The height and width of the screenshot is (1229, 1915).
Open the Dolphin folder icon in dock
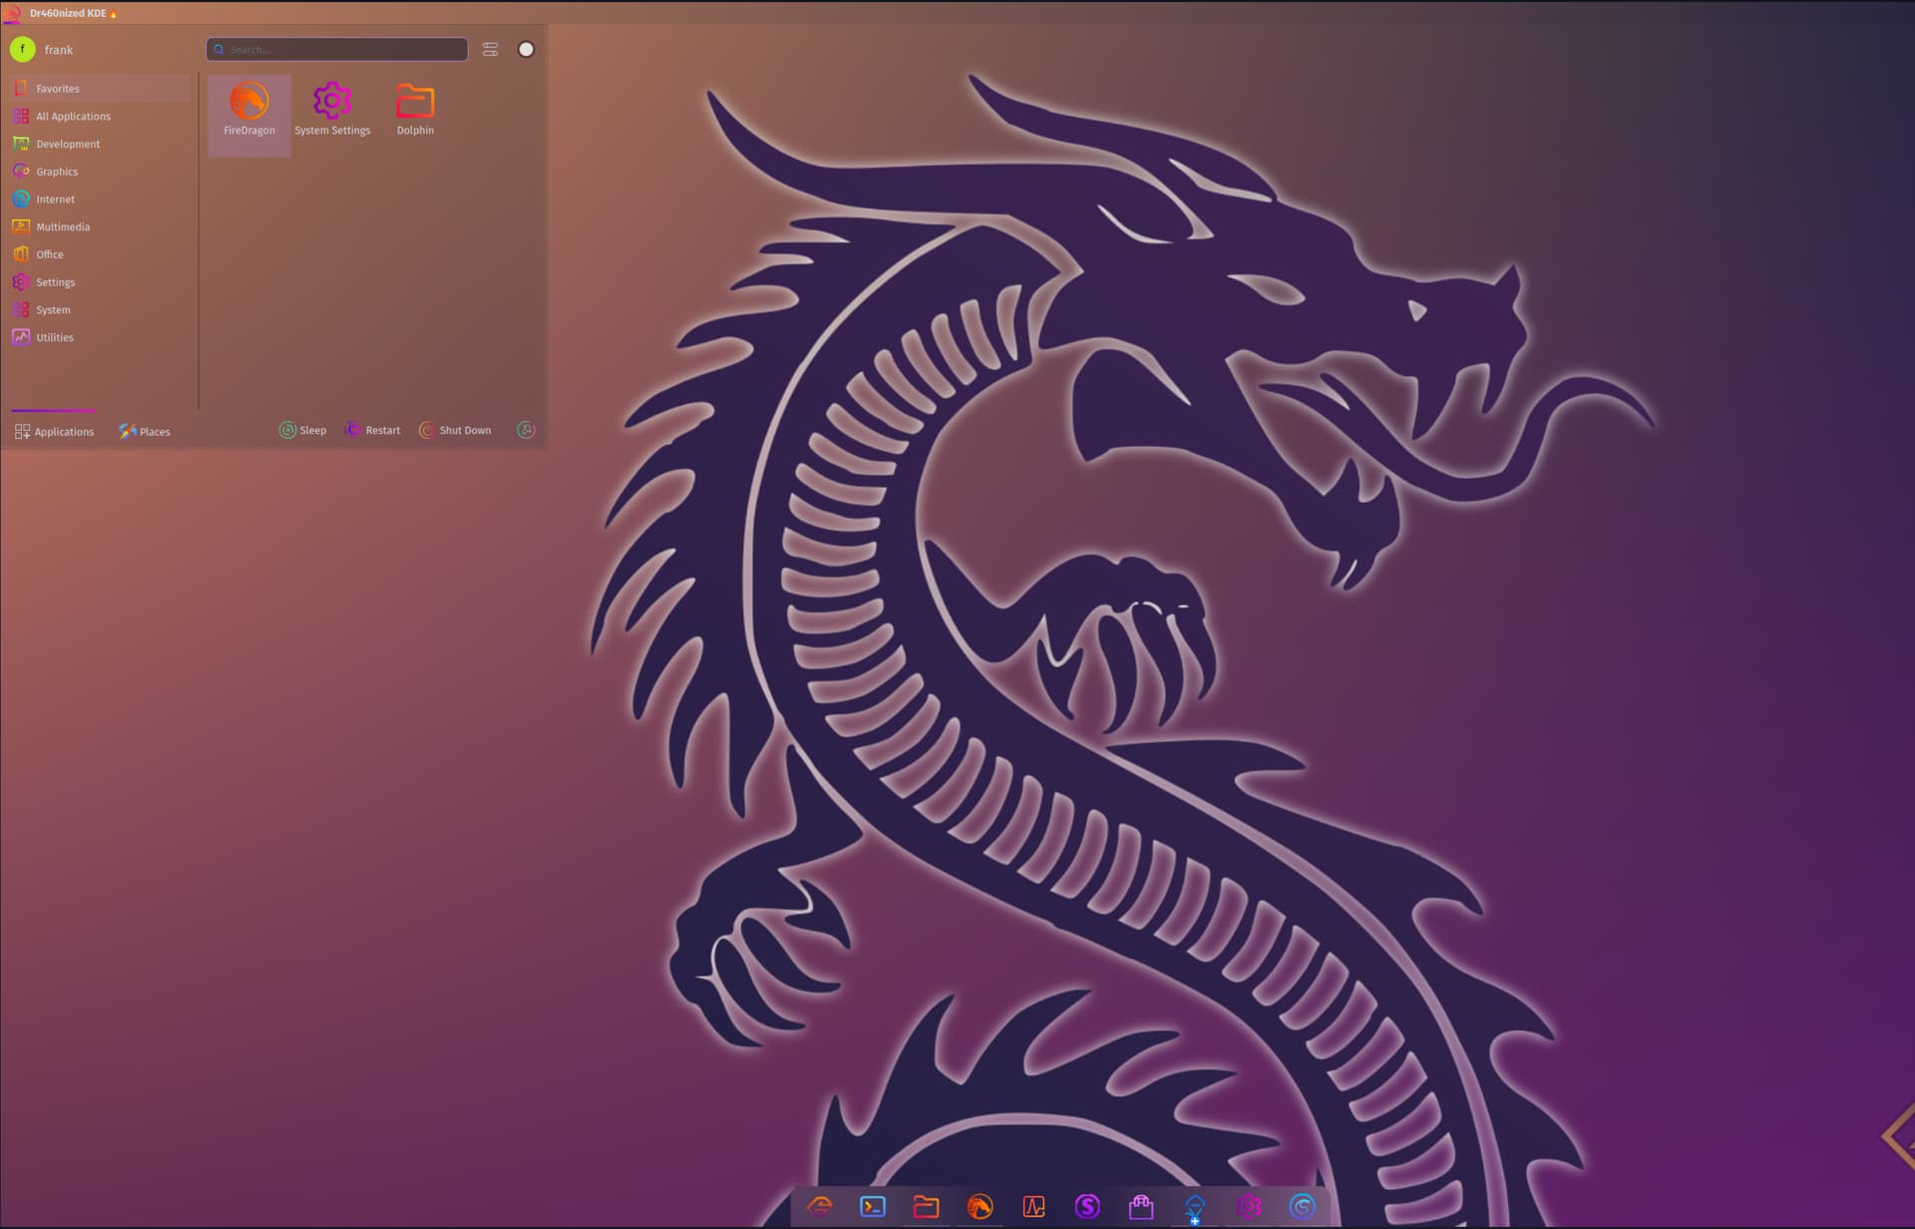(927, 1206)
